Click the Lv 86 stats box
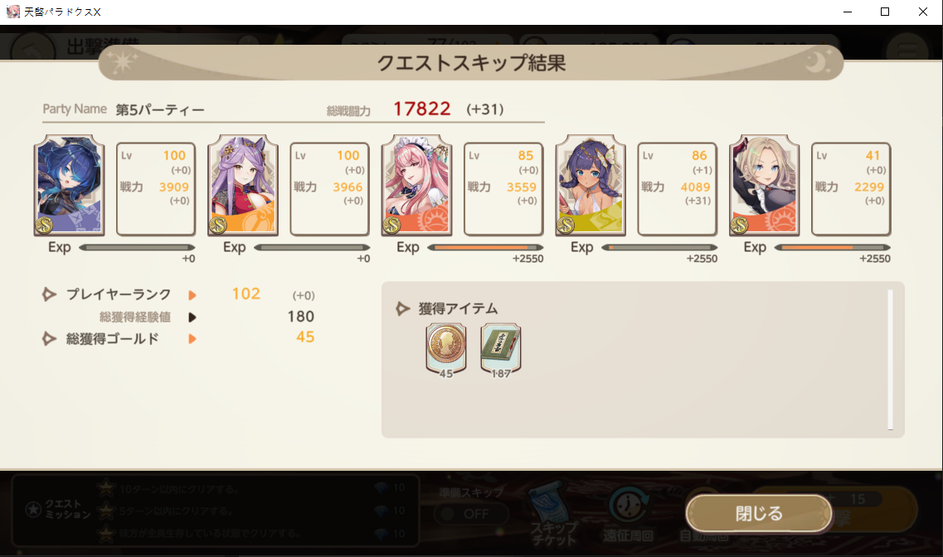 677,189
